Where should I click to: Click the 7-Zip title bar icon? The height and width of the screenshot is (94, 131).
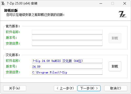point(3,3)
